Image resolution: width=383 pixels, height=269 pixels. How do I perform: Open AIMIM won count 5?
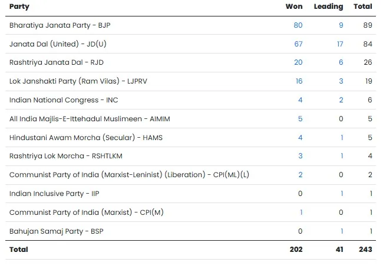300,119
